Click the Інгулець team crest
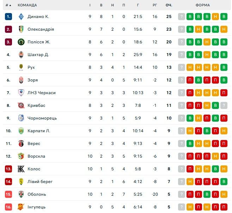Screen dimensions: 232x213 click(21, 207)
